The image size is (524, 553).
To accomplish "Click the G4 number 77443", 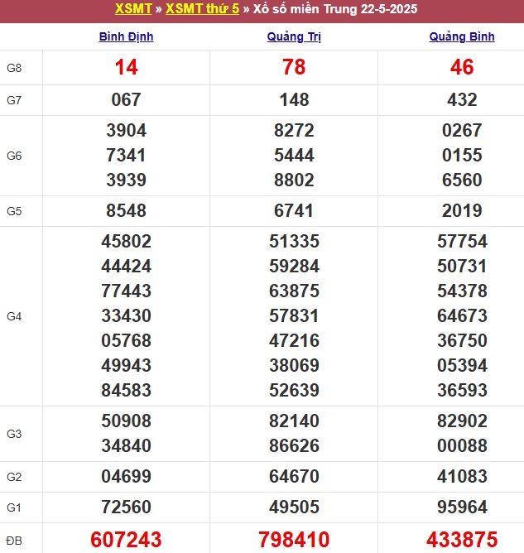I will point(126,291).
